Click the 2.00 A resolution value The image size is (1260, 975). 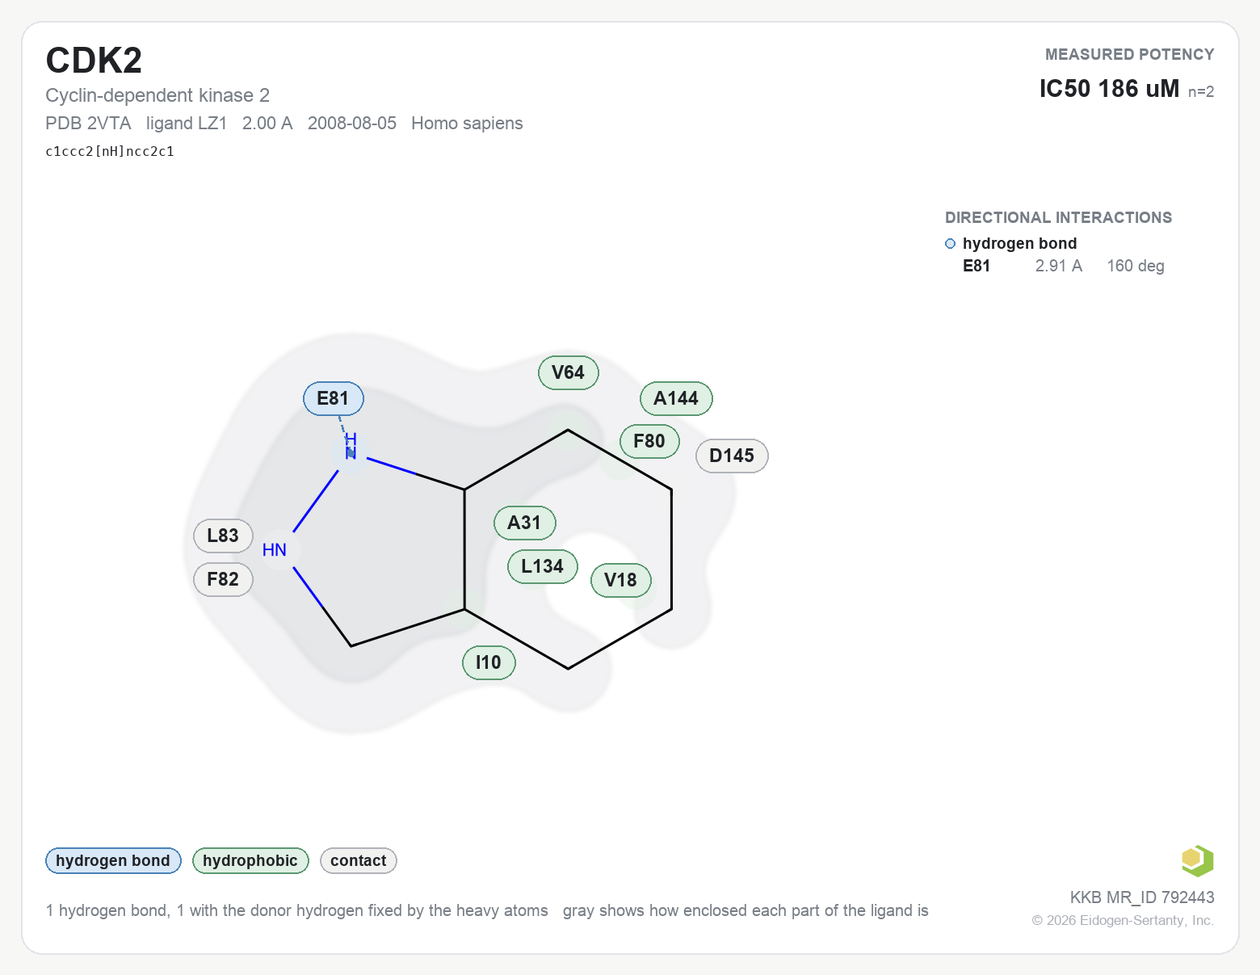pos(267,124)
